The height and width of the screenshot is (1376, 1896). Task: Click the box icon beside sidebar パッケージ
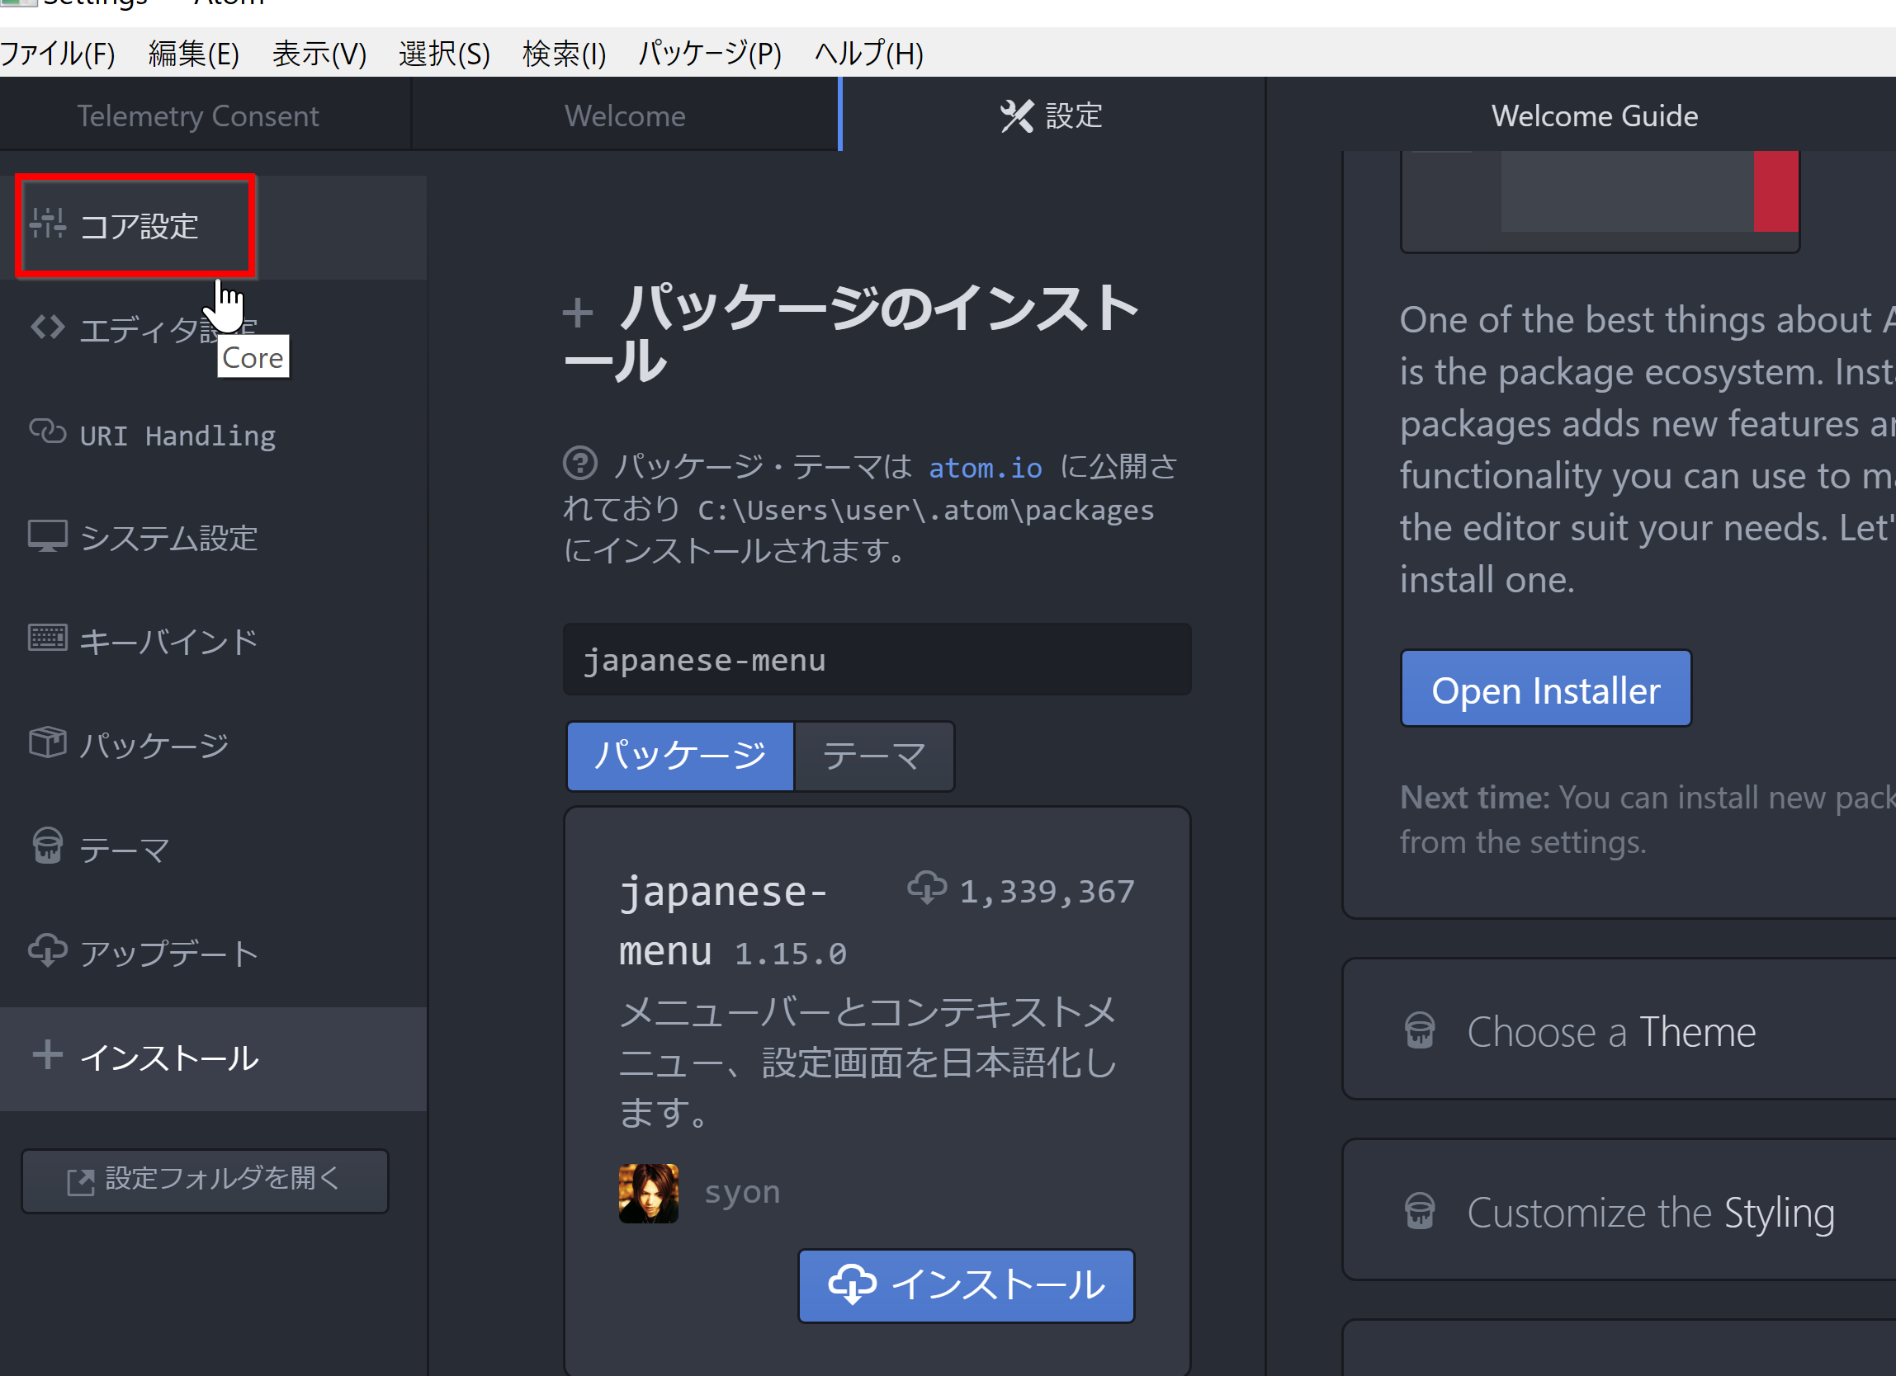[48, 742]
